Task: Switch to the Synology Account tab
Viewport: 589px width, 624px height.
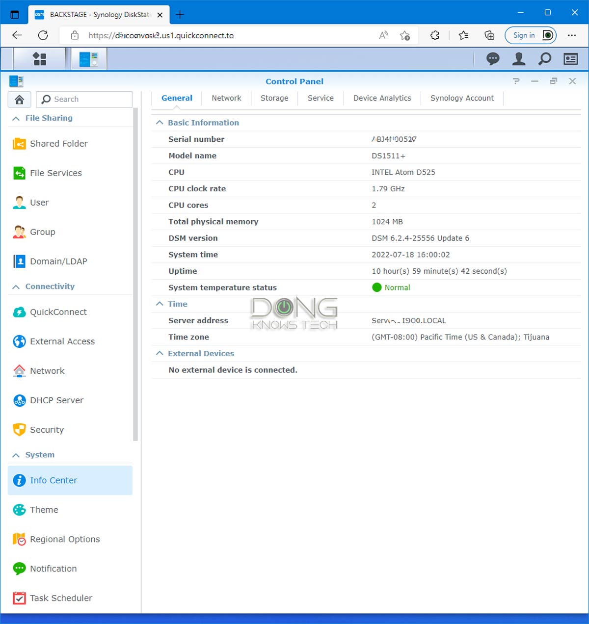Action: coord(462,98)
